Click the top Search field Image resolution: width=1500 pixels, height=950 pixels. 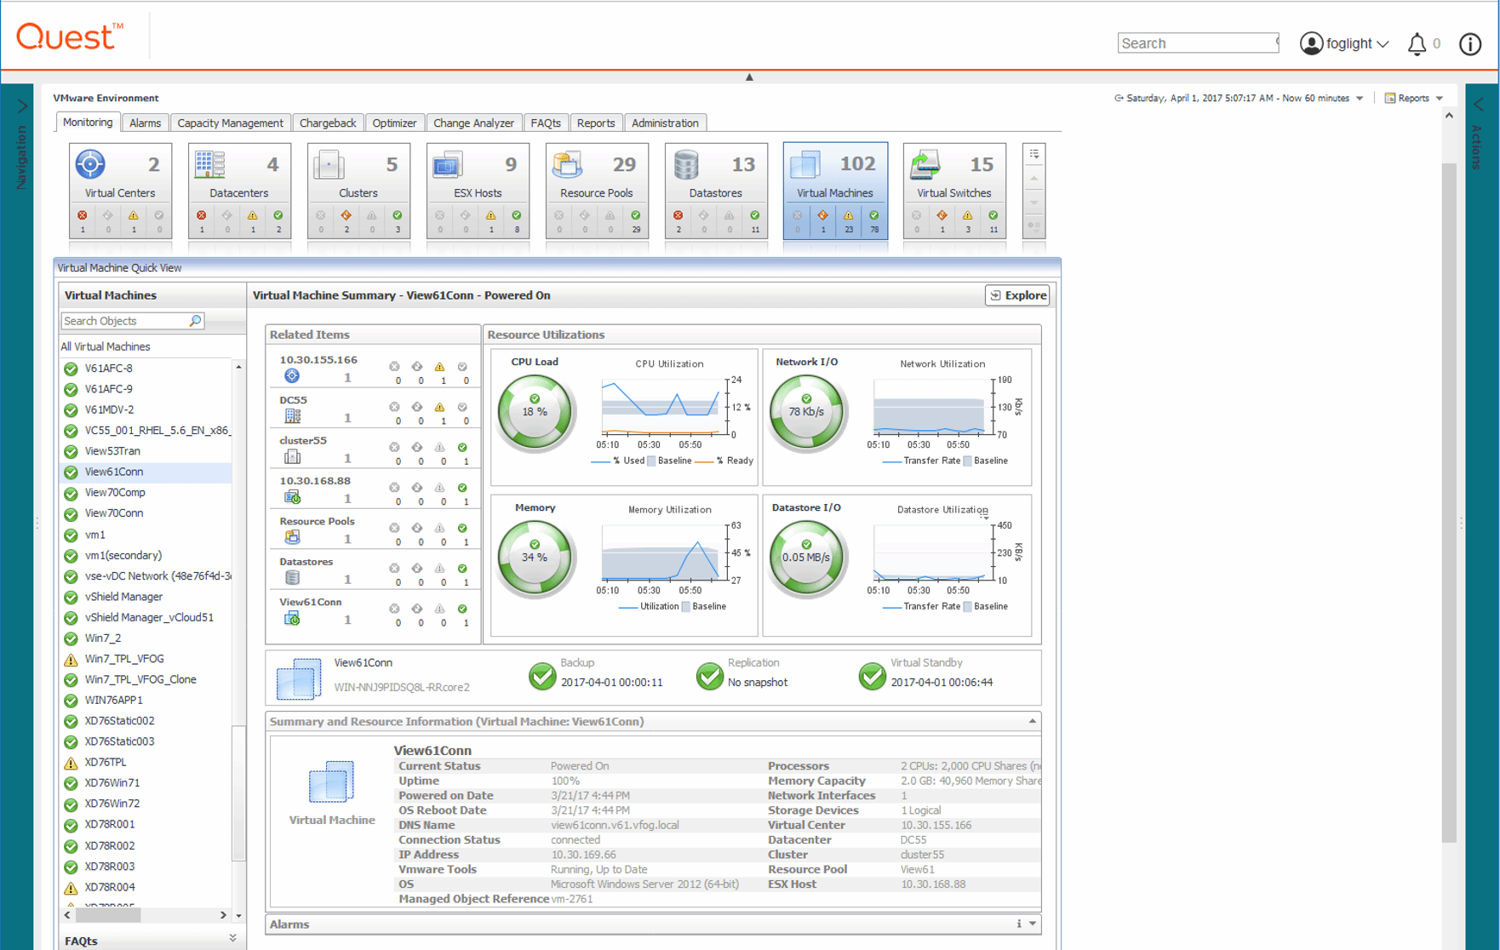coord(1198,43)
